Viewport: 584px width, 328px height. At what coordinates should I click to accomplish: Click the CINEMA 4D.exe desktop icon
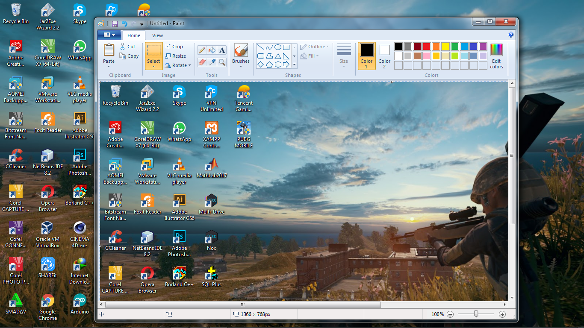[80, 234]
